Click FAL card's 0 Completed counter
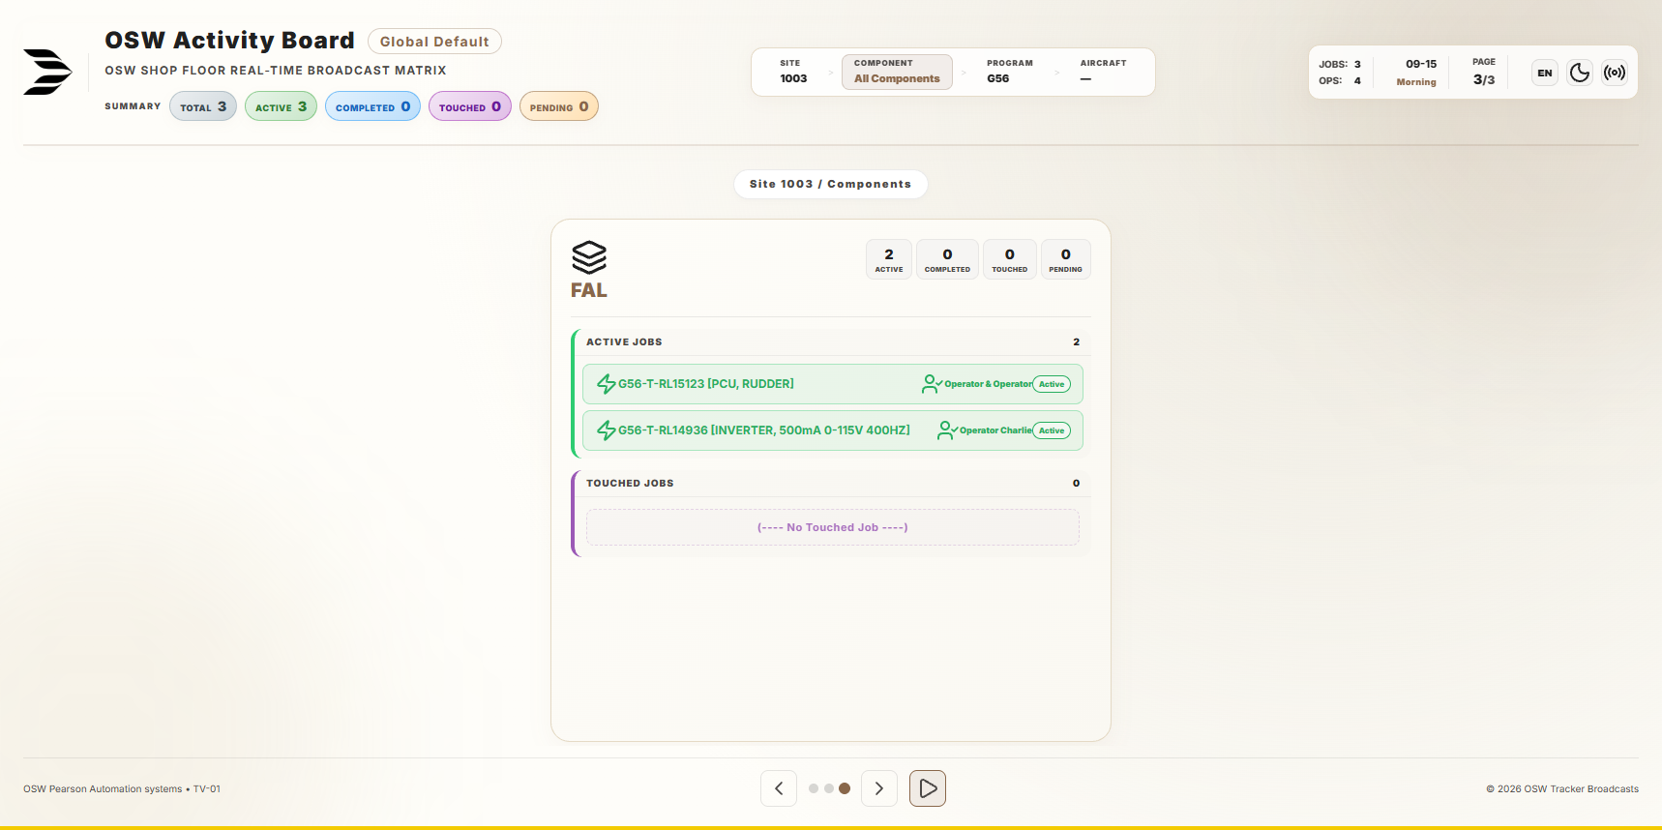 947,259
